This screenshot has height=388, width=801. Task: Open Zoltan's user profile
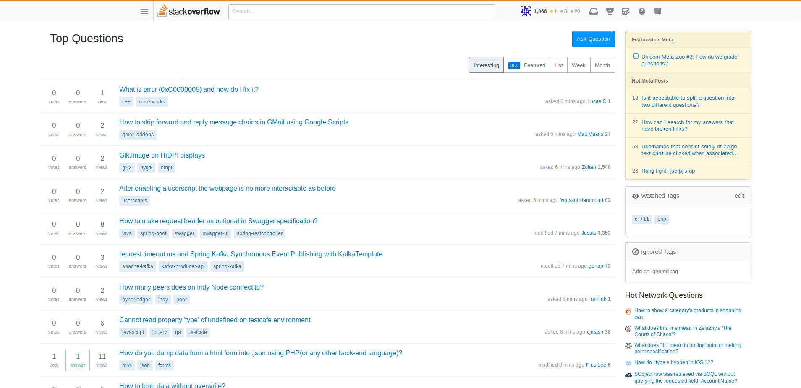(589, 167)
